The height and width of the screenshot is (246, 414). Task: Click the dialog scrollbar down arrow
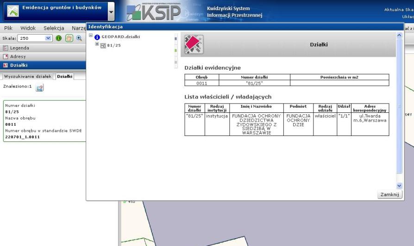click(400, 185)
